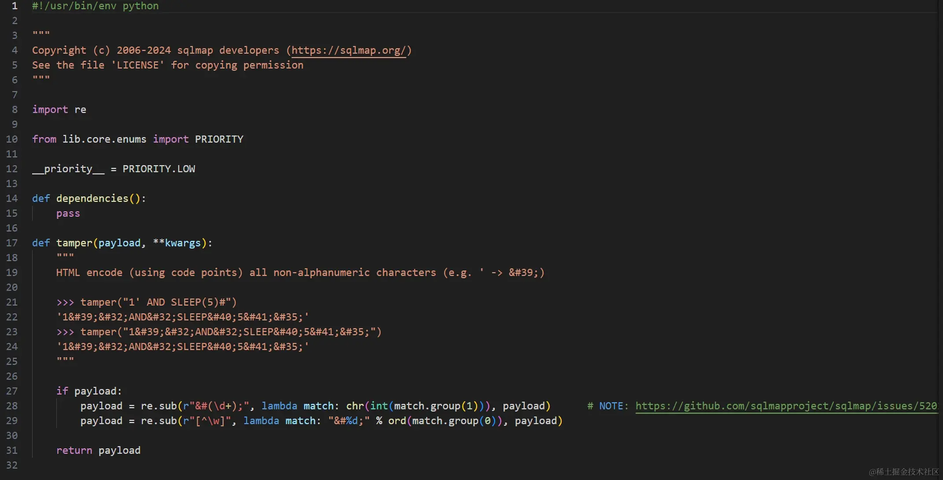This screenshot has width=943, height=480.
Task: Open the https://sqlmap.org/ link
Action: click(x=348, y=50)
